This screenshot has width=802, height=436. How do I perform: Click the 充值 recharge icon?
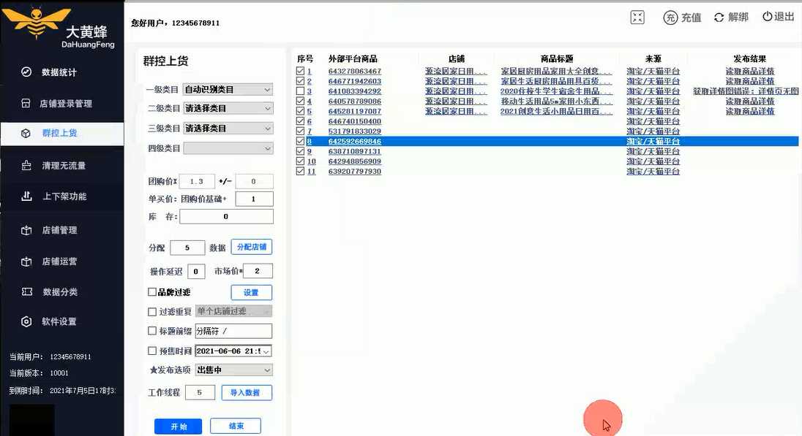click(x=682, y=16)
